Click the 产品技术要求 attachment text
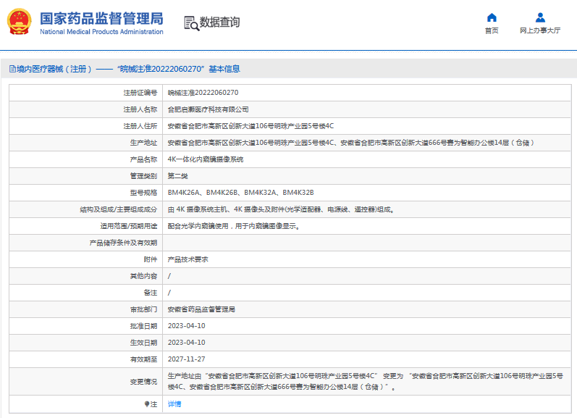This screenshot has width=577, height=418. [x=187, y=259]
